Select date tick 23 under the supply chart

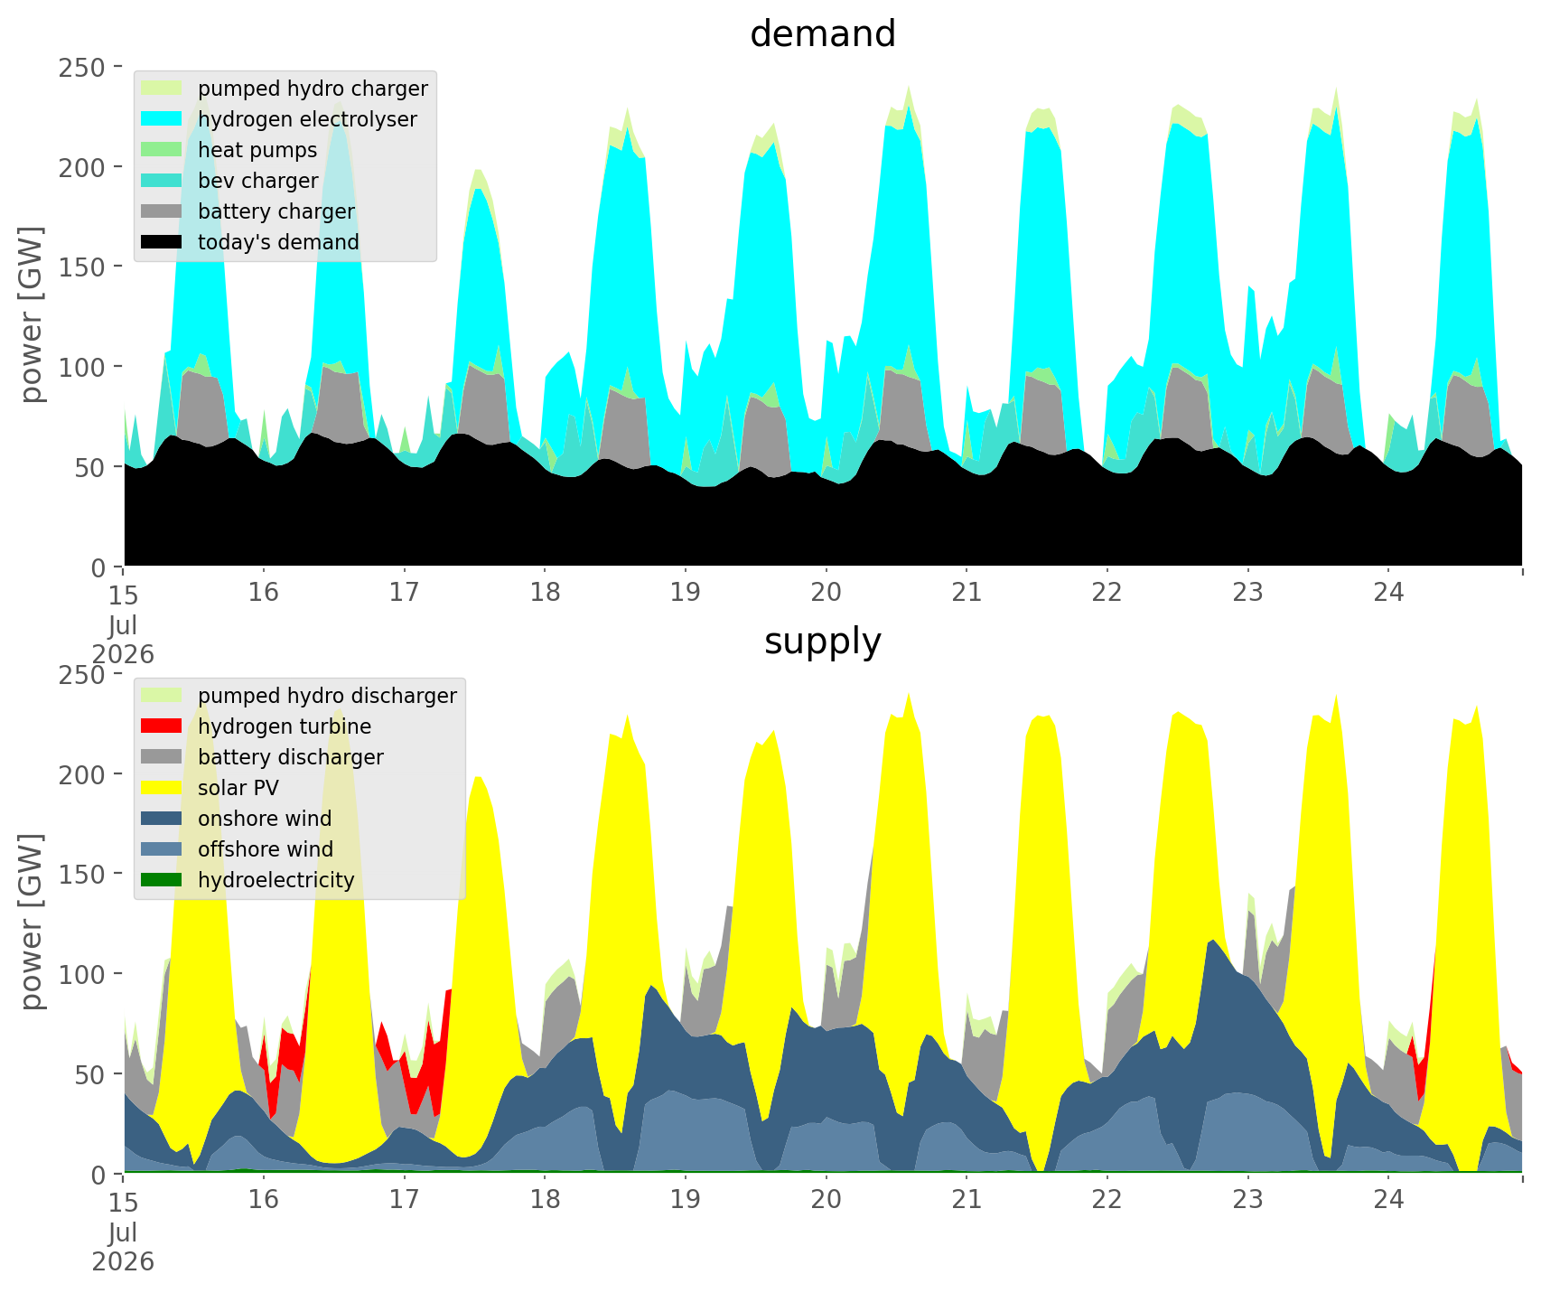click(x=1247, y=1200)
